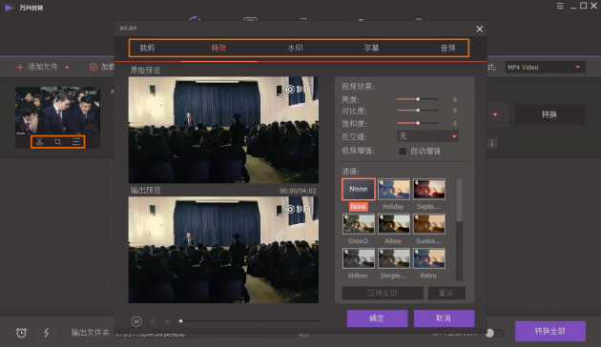Click the 转换全部 convert all button

[x=550, y=331]
